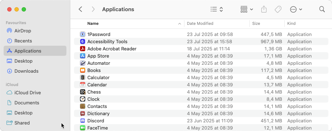The image size is (332, 131).
Task: Sort by the Name column header
Action: click(93, 23)
